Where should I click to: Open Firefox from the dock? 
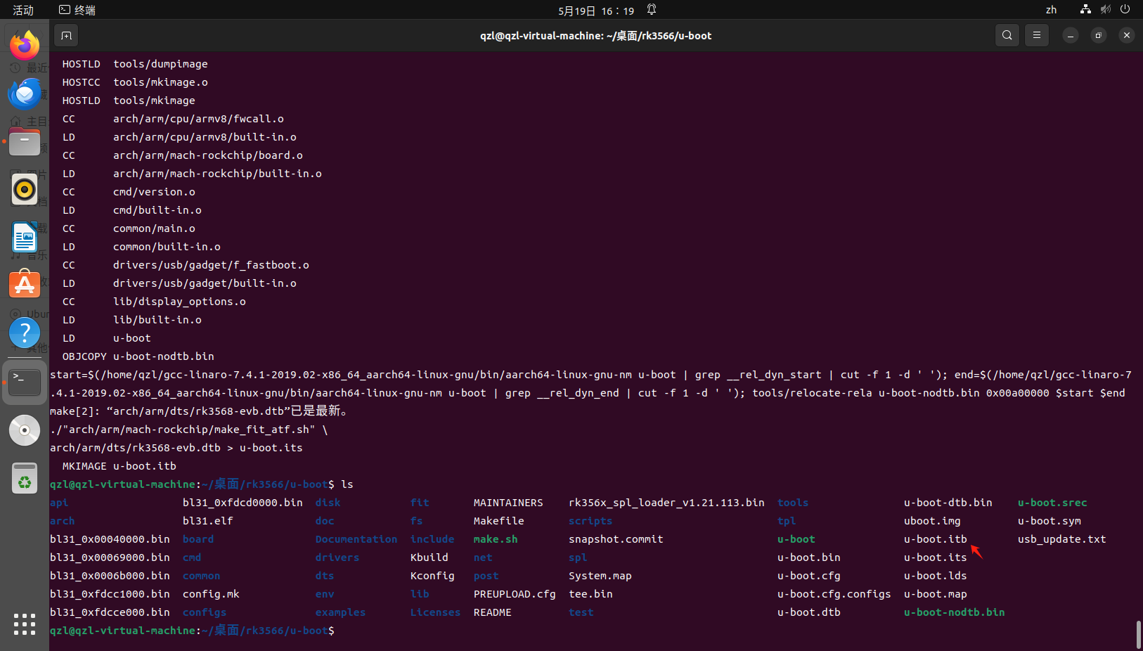25,44
